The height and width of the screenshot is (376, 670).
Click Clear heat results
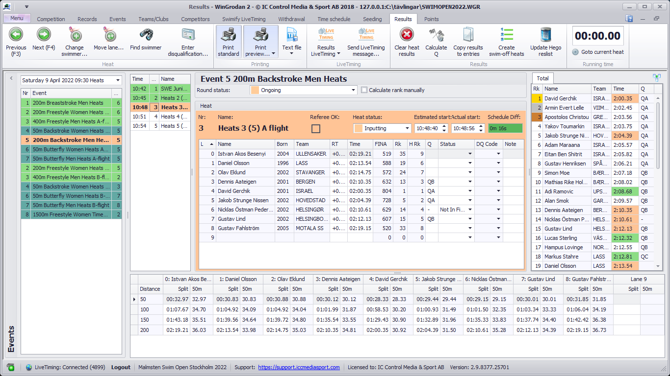click(407, 42)
